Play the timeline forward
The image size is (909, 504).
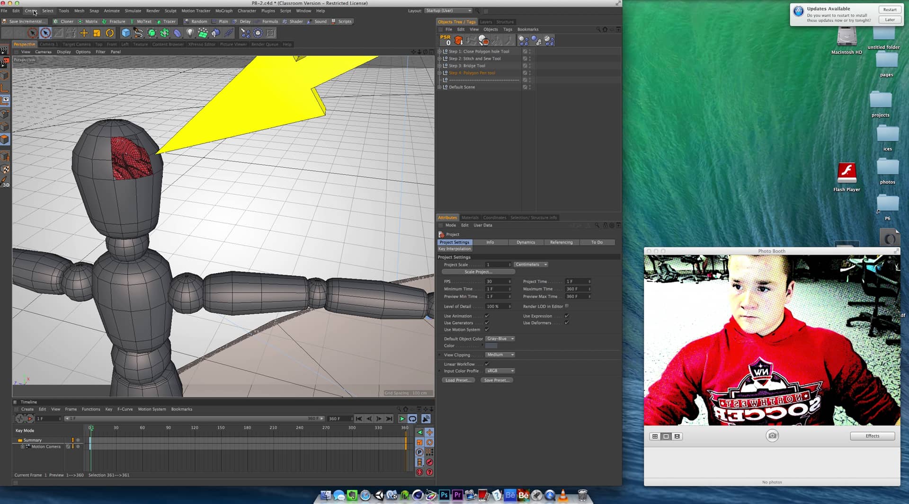tap(401, 419)
